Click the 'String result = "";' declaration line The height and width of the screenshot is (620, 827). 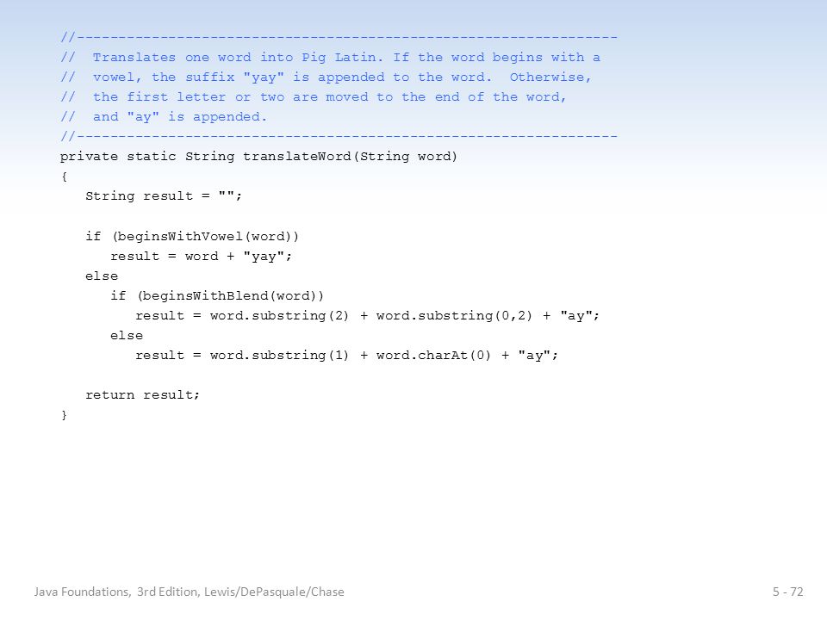[x=164, y=196]
